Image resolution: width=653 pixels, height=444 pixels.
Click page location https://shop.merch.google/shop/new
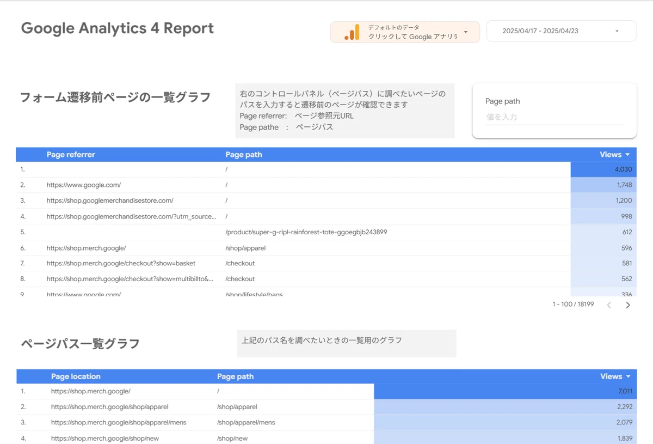[105, 438]
